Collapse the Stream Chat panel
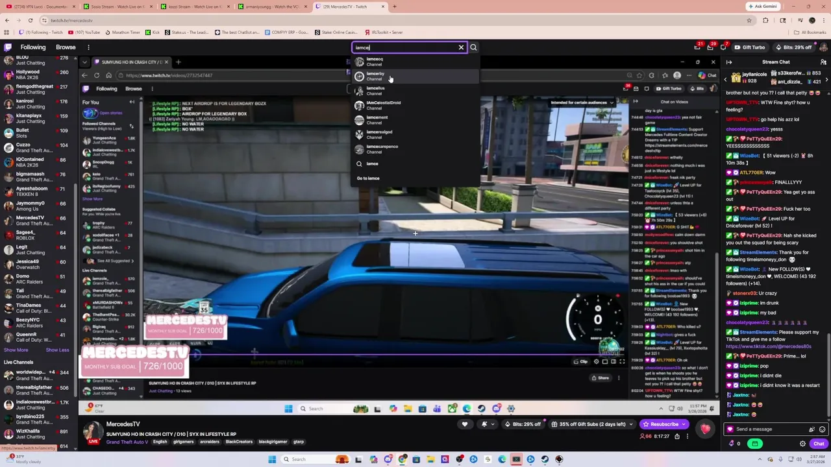The width and height of the screenshot is (831, 467). pos(729,62)
